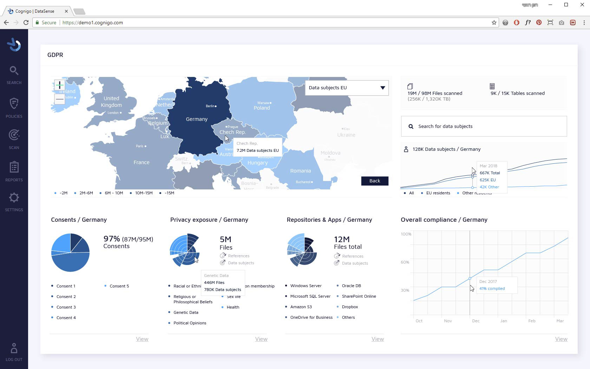Click the Search for data subjects field
Viewport: 590px width, 369px height.
[484, 126]
